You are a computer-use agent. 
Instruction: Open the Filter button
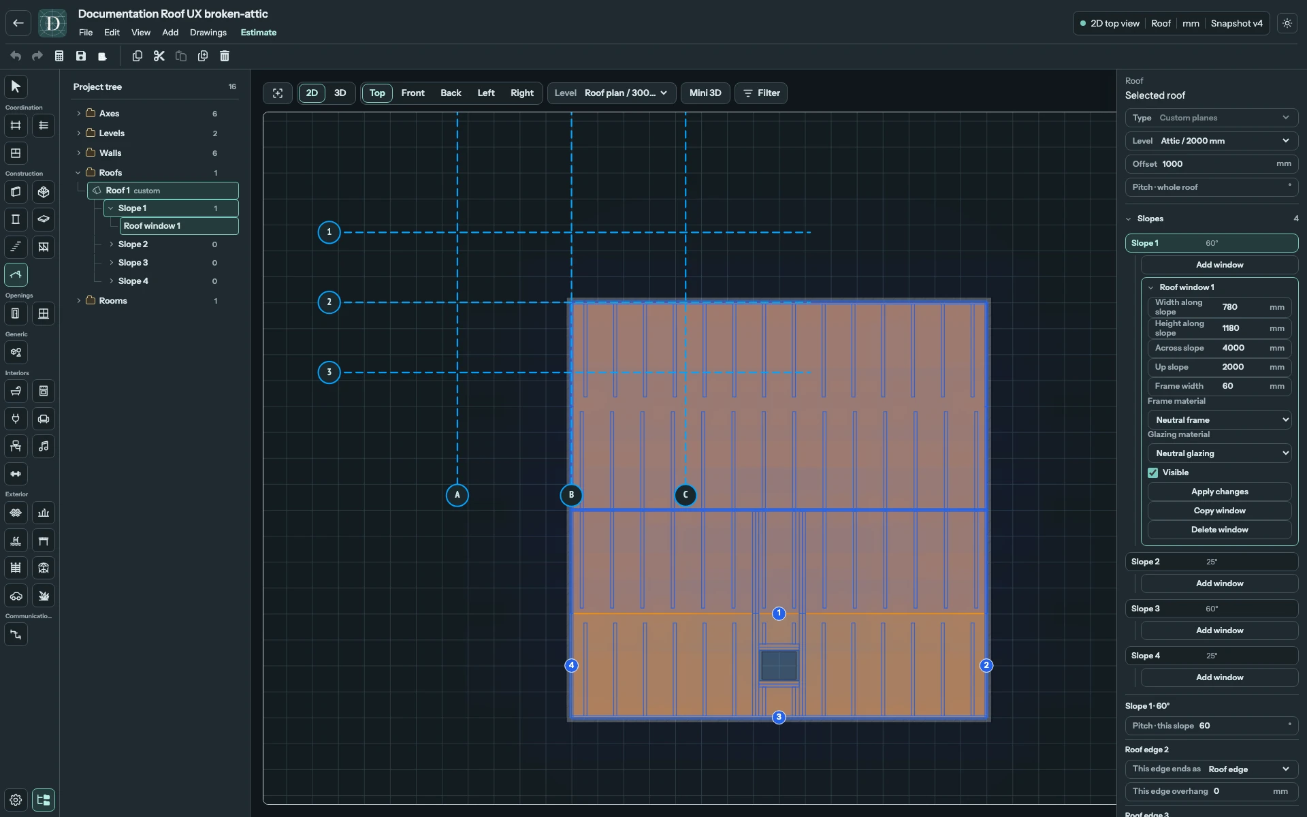(x=761, y=93)
